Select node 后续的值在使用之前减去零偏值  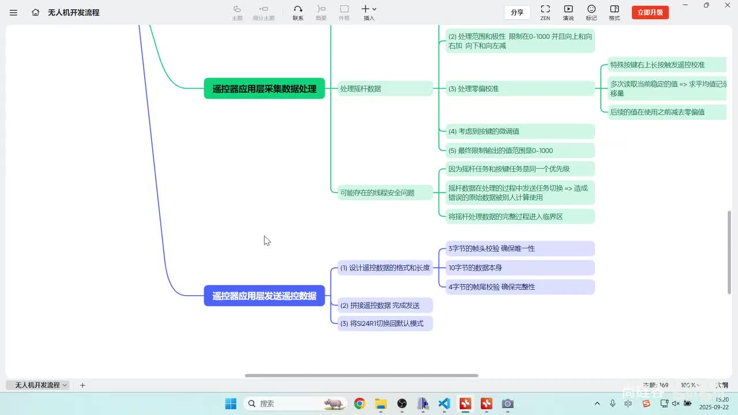667,112
